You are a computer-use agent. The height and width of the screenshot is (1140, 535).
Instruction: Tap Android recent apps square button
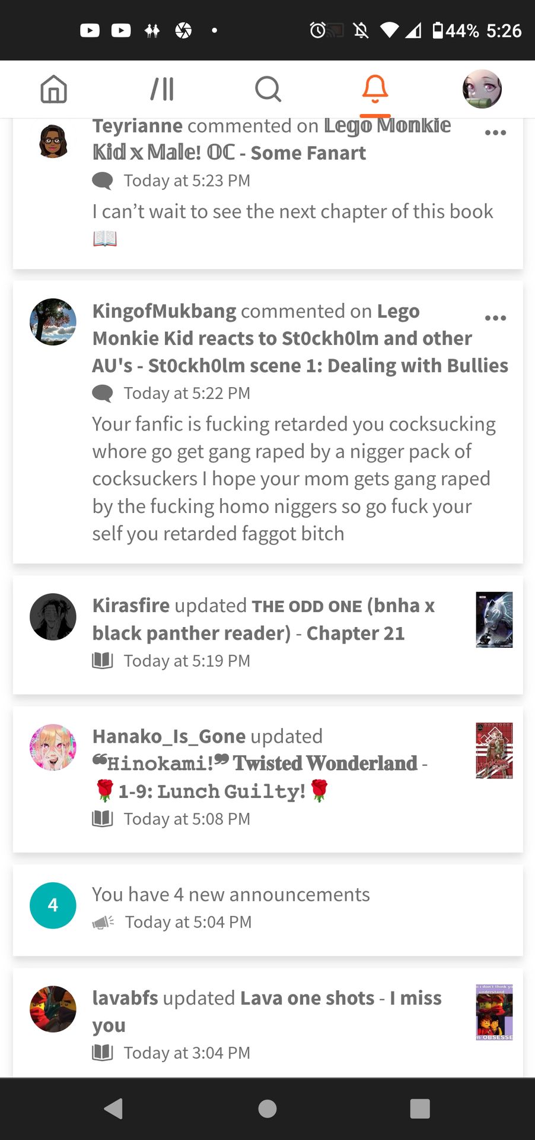pos(420,1109)
